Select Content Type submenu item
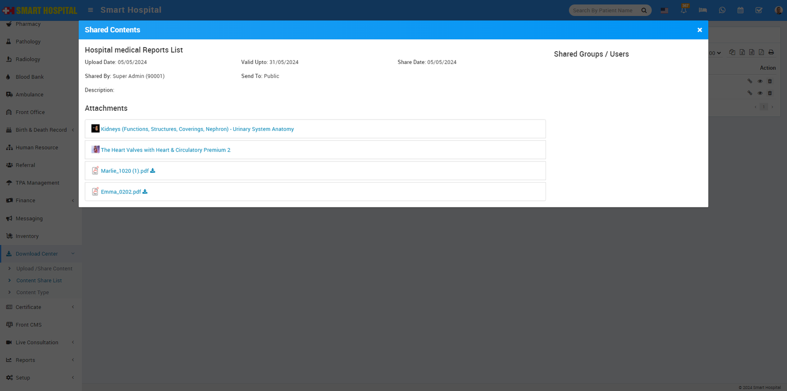 click(x=32, y=293)
